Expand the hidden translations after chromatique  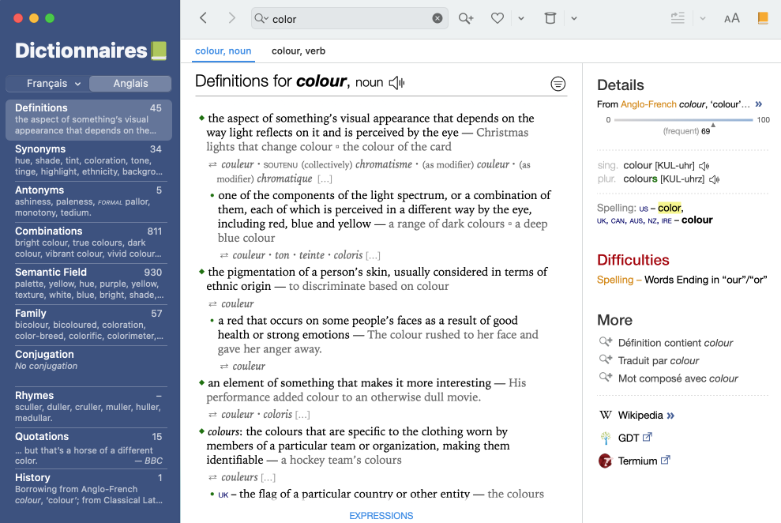325,179
